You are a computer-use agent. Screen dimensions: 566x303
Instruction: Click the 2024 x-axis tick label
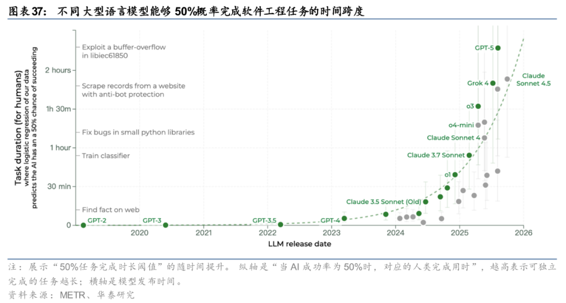(396, 233)
